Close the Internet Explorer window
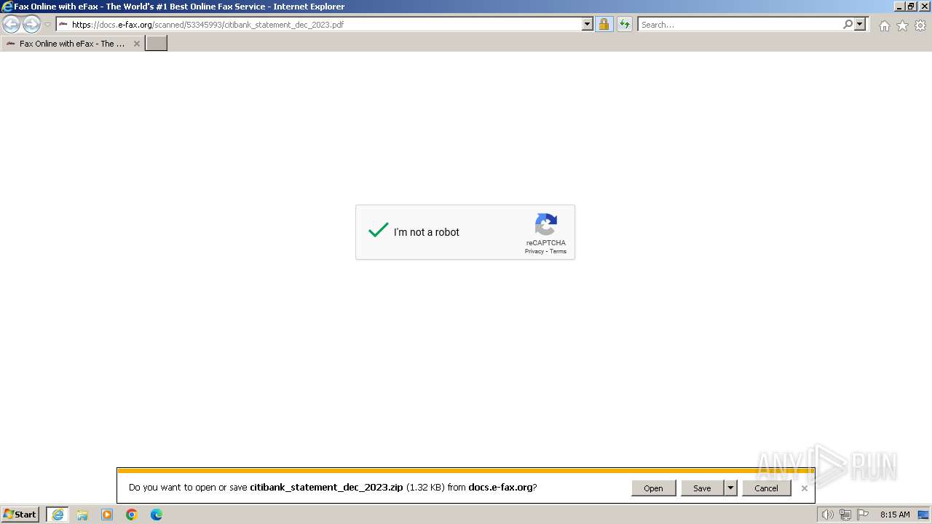932x524 pixels. tap(924, 6)
